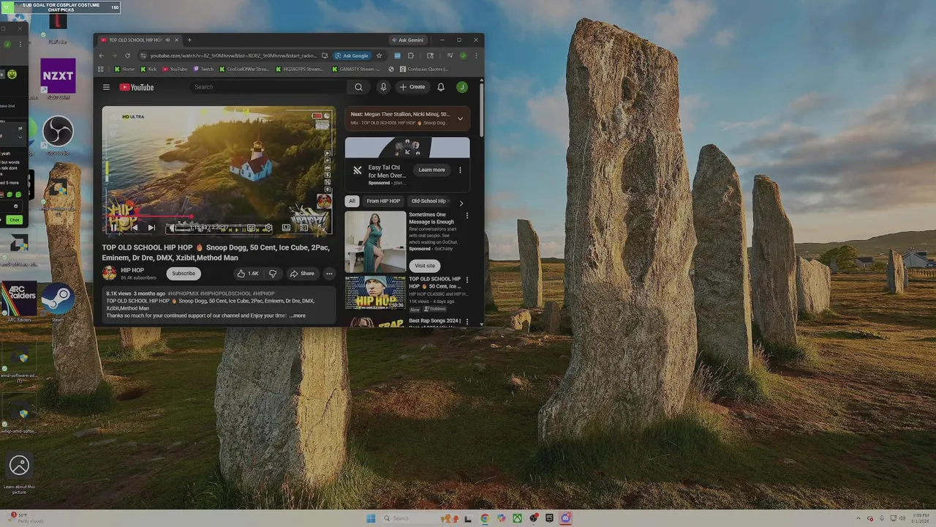936x527 pixels.
Task: Open Chrome extensions puzzle icon
Action: click(x=411, y=56)
